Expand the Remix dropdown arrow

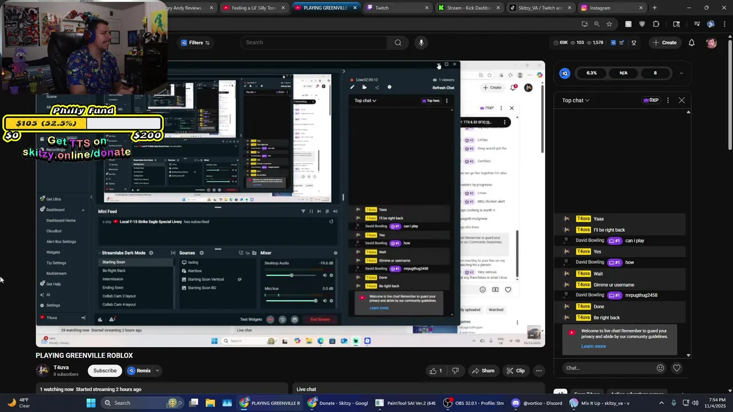point(157,371)
